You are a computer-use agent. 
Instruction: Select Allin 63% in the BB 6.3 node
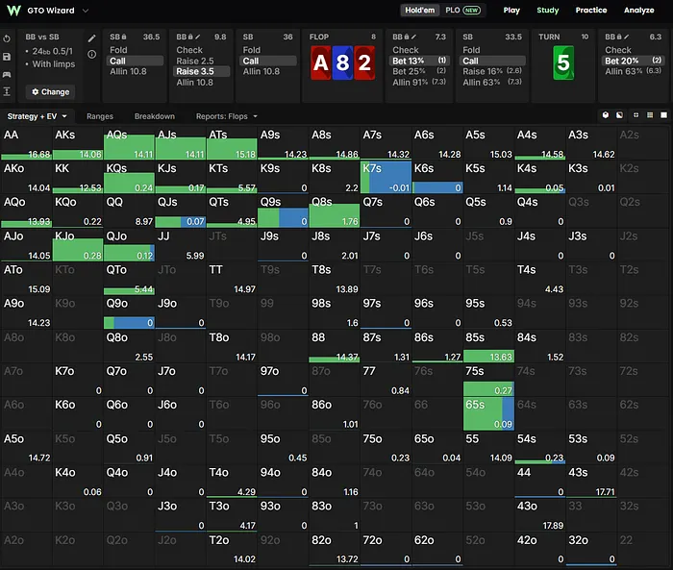(x=633, y=71)
